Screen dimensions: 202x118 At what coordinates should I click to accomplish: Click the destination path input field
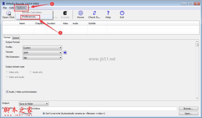[98, 109]
